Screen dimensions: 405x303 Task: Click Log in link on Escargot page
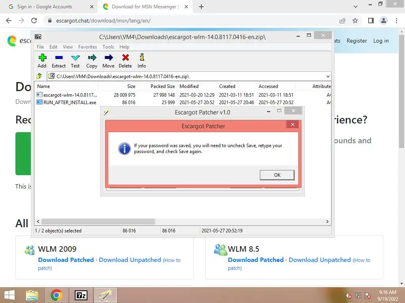(381, 41)
